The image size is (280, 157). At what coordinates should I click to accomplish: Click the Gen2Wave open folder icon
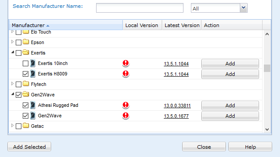point(26,94)
